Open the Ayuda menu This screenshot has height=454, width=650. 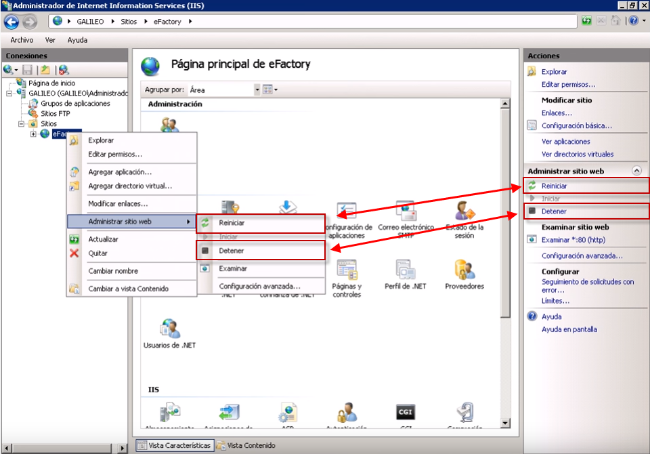tap(77, 40)
